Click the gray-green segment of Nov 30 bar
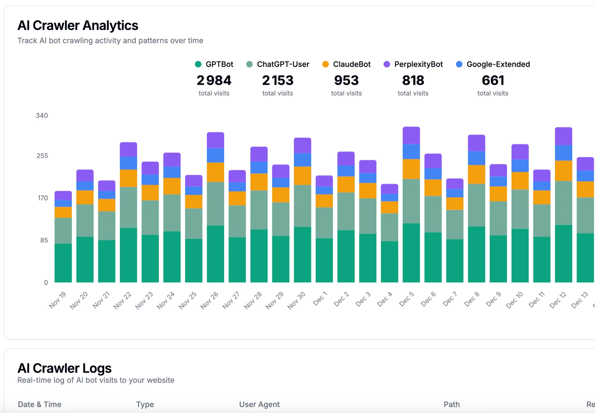This screenshot has width=595, height=413. pos(302,206)
